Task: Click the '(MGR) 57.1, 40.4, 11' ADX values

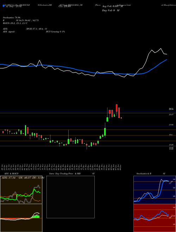Action: click(x=37, y=29)
